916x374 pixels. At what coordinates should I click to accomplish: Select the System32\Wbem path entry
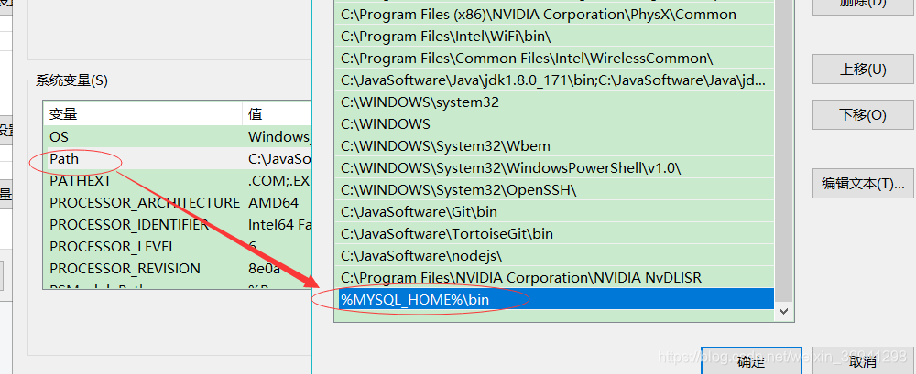click(556, 146)
